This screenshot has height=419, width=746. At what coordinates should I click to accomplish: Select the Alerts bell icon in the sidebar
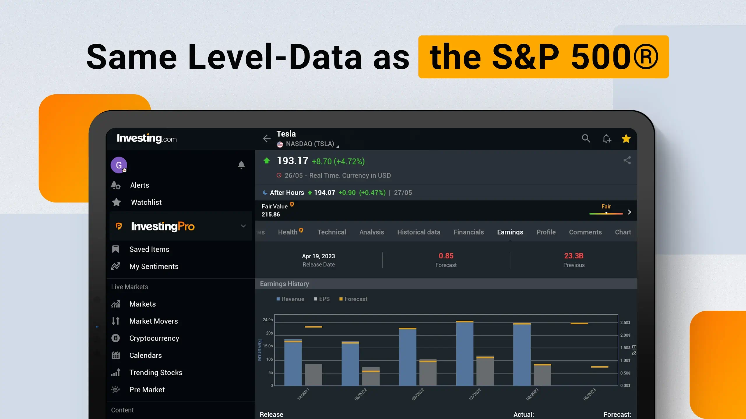(x=116, y=185)
